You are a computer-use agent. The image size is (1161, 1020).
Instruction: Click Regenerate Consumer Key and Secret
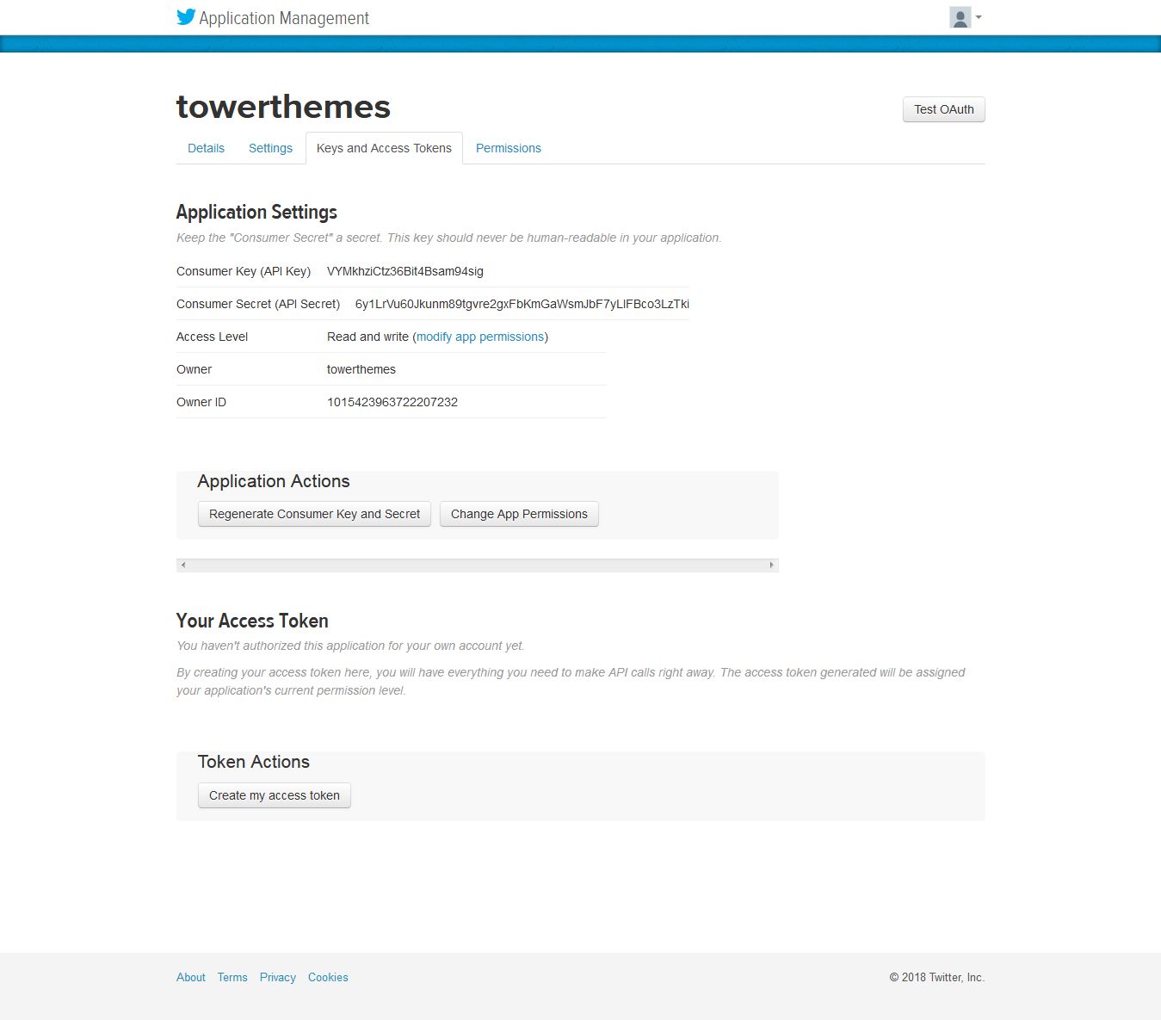(x=314, y=514)
